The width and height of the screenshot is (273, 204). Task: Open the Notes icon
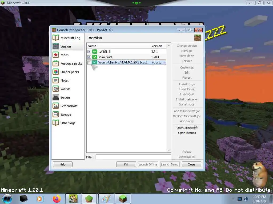point(56,80)
